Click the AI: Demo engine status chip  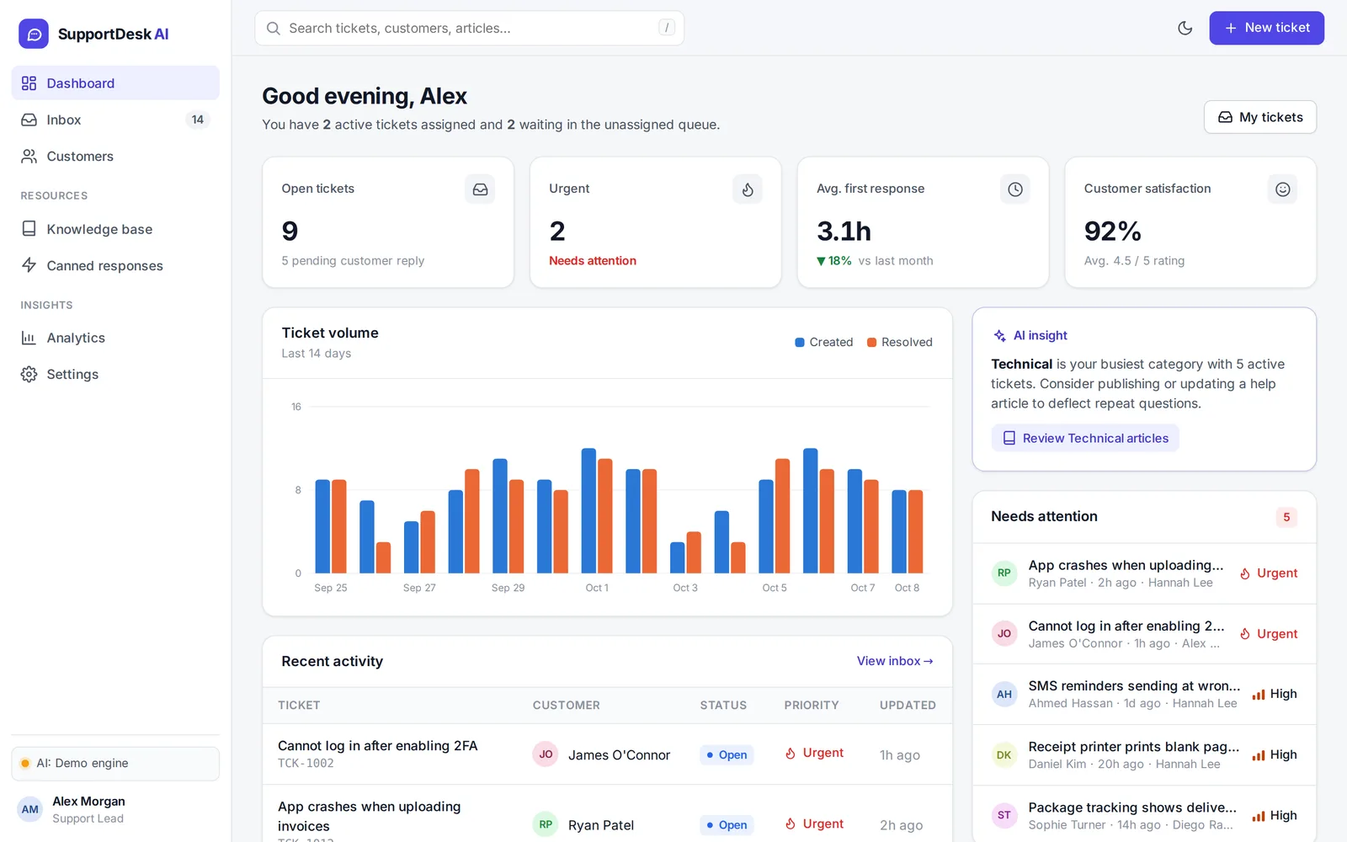coord(115,764)
